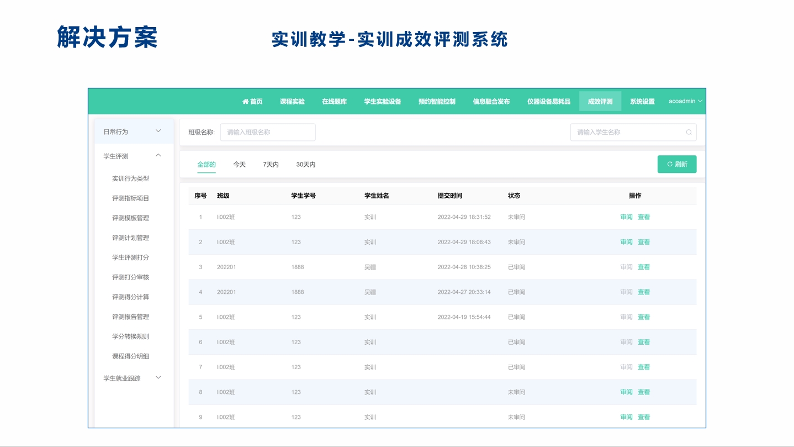794x447 pixels.
Task: Open 评测指标项目 in the sidebar
Action: 131,198
